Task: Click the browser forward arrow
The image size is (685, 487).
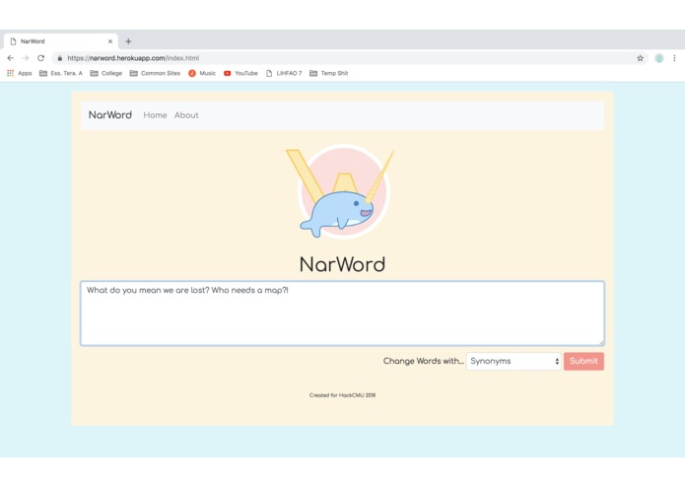Action: [26, 58]
